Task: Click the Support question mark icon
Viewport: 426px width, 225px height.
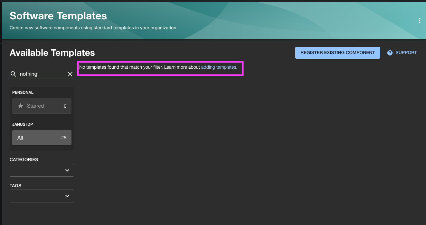Action: tap(390, 53)
